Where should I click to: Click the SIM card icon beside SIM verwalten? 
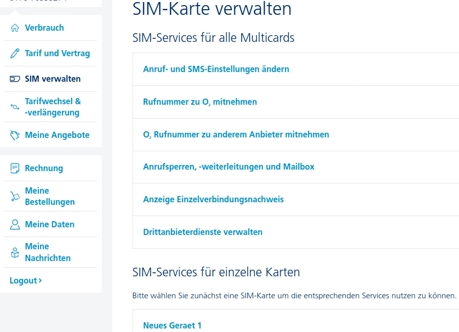click(x=15, y=79)
